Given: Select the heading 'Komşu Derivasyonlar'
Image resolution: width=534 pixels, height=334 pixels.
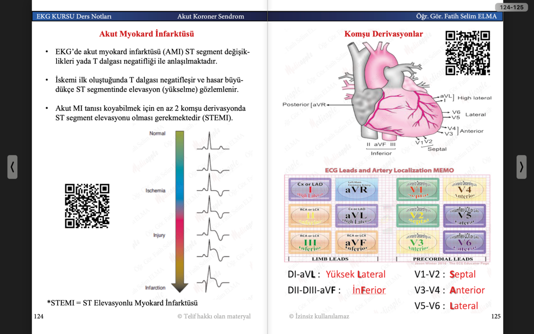Looking at the screenshot, I should click(x=384, y=34).
